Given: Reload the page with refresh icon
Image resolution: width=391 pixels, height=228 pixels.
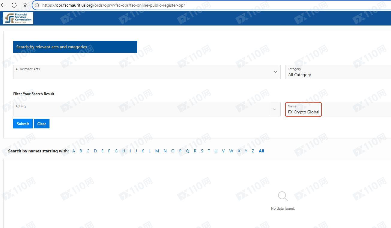Looking at the screenshot, I should click(14, 5).
